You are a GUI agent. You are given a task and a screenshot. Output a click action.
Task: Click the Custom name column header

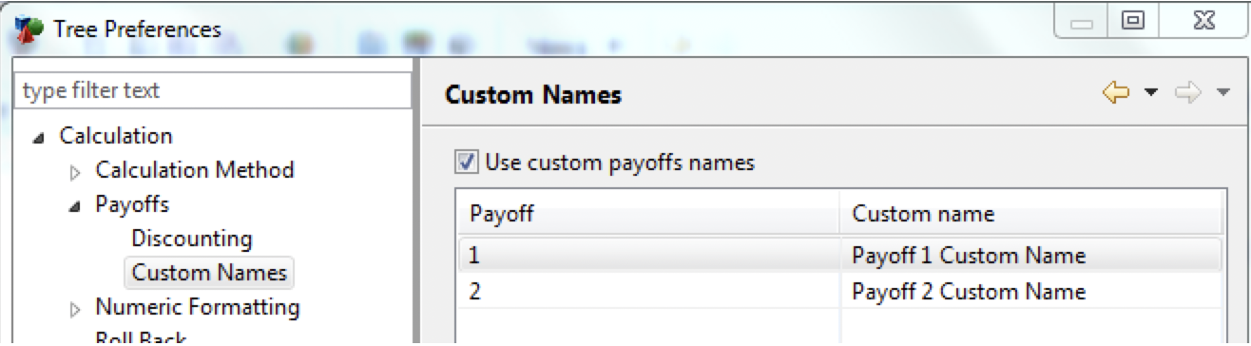click(1031, 214)
